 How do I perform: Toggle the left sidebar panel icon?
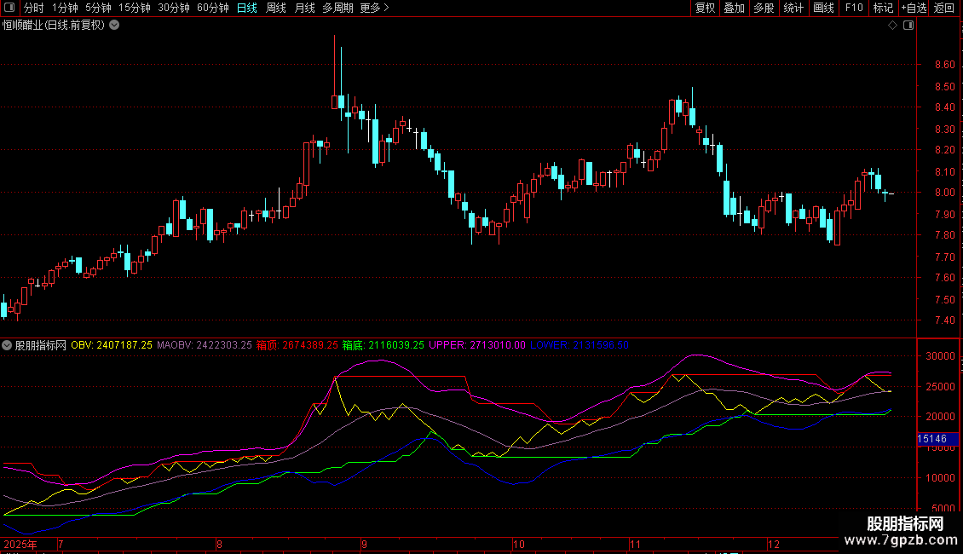tap(9, 8)
